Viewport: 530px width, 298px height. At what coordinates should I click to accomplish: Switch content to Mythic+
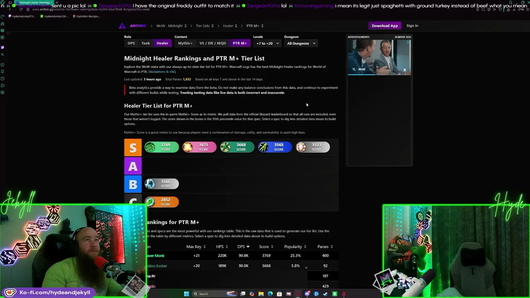coord(185,43)
